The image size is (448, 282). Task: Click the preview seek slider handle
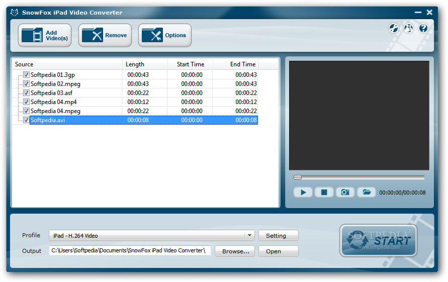click(x=298, y=177)
